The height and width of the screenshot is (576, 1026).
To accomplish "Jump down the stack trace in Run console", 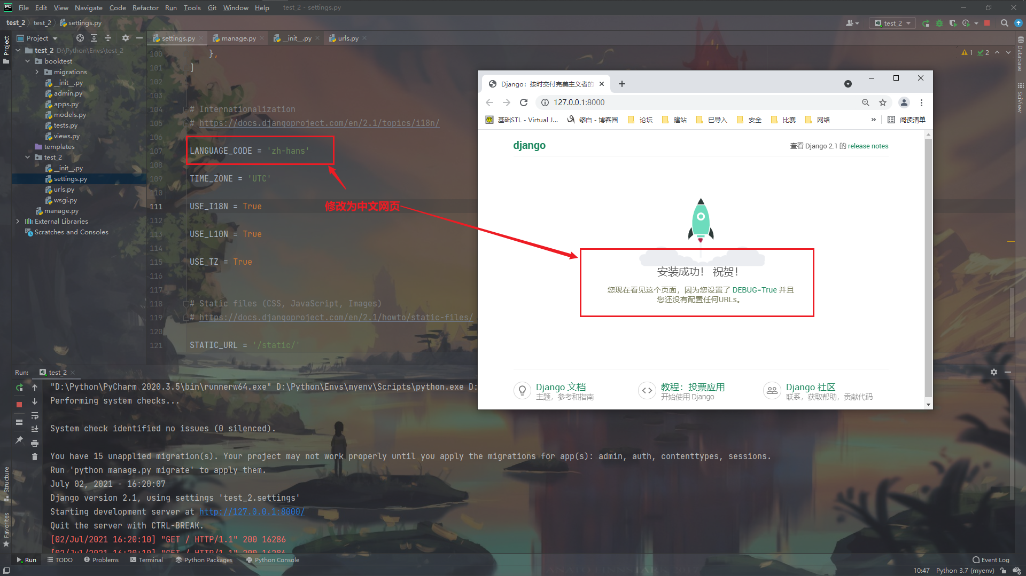I will [35, 401].
